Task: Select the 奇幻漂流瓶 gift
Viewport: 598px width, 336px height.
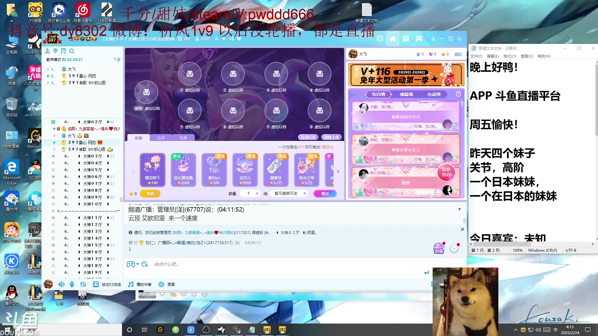Action: (x=183, y=170)
